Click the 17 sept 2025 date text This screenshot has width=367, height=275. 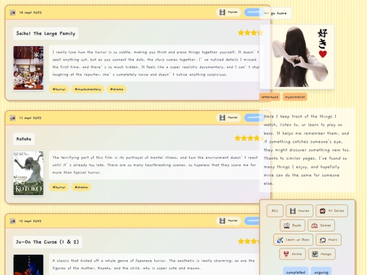[x=30, y=118]
